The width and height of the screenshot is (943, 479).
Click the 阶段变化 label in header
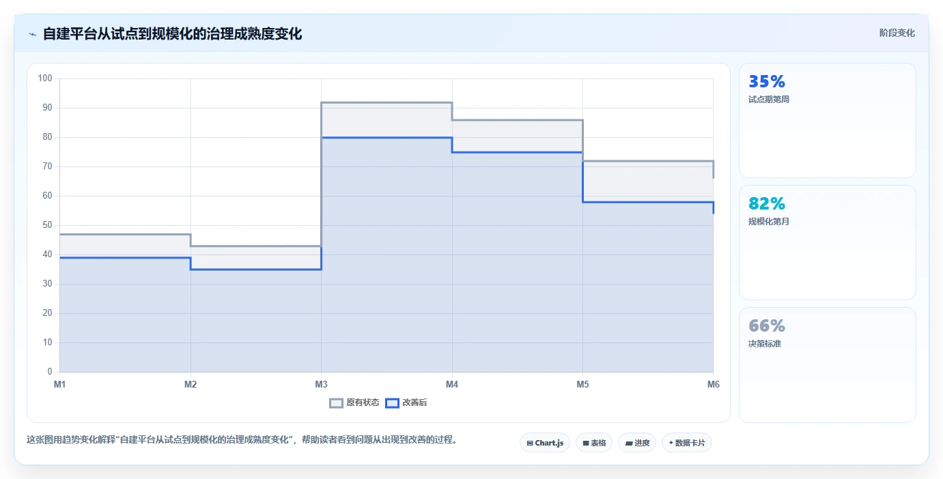click(x=897, y=33)
